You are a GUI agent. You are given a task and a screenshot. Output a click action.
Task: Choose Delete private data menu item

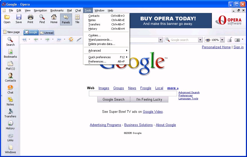pyautogui.click(x=106, y=44)
